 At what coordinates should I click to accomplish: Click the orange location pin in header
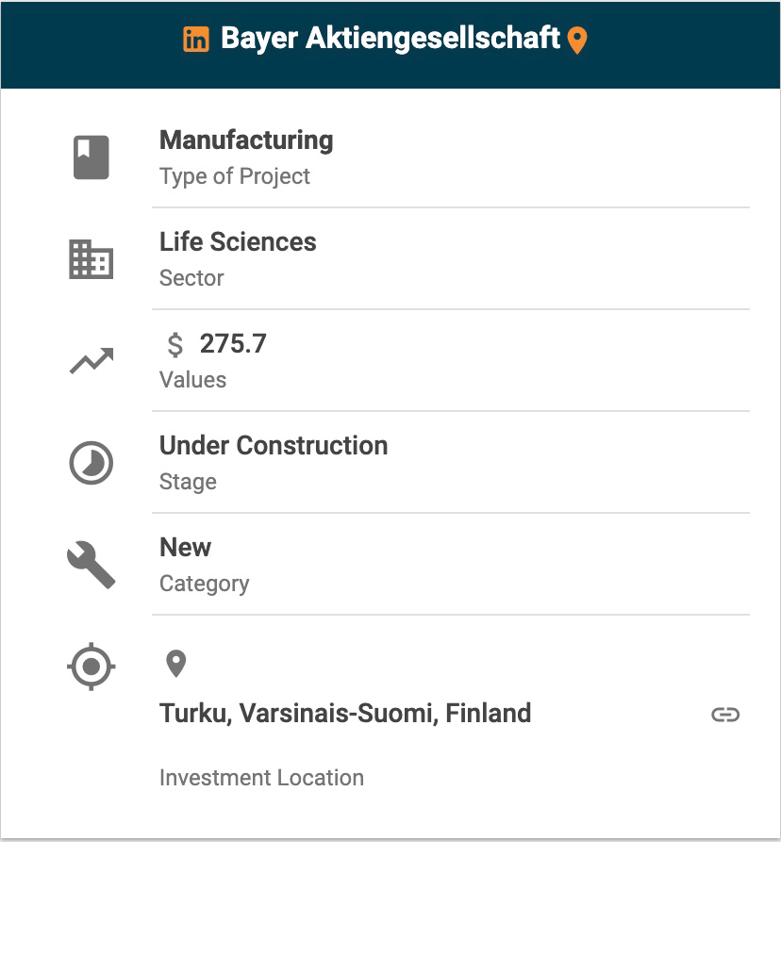[x=577, y=41]
